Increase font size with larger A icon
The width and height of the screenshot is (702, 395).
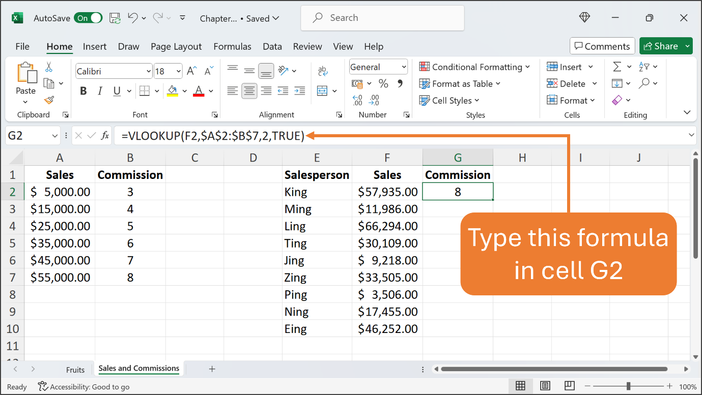(x=192, y=71)
